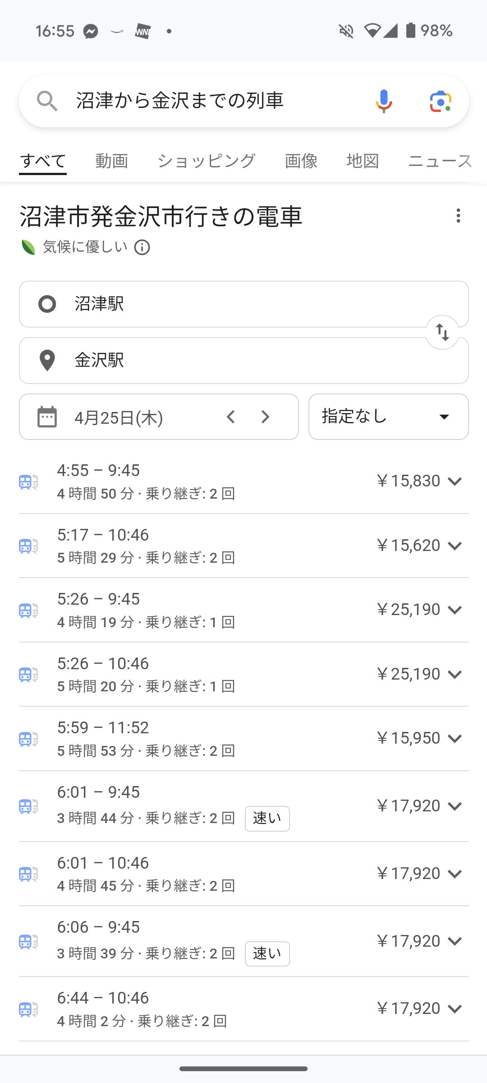The width and height of the screenshot is (487, 1083).
Task: Swap departure and destination stations
Action: 442,333
